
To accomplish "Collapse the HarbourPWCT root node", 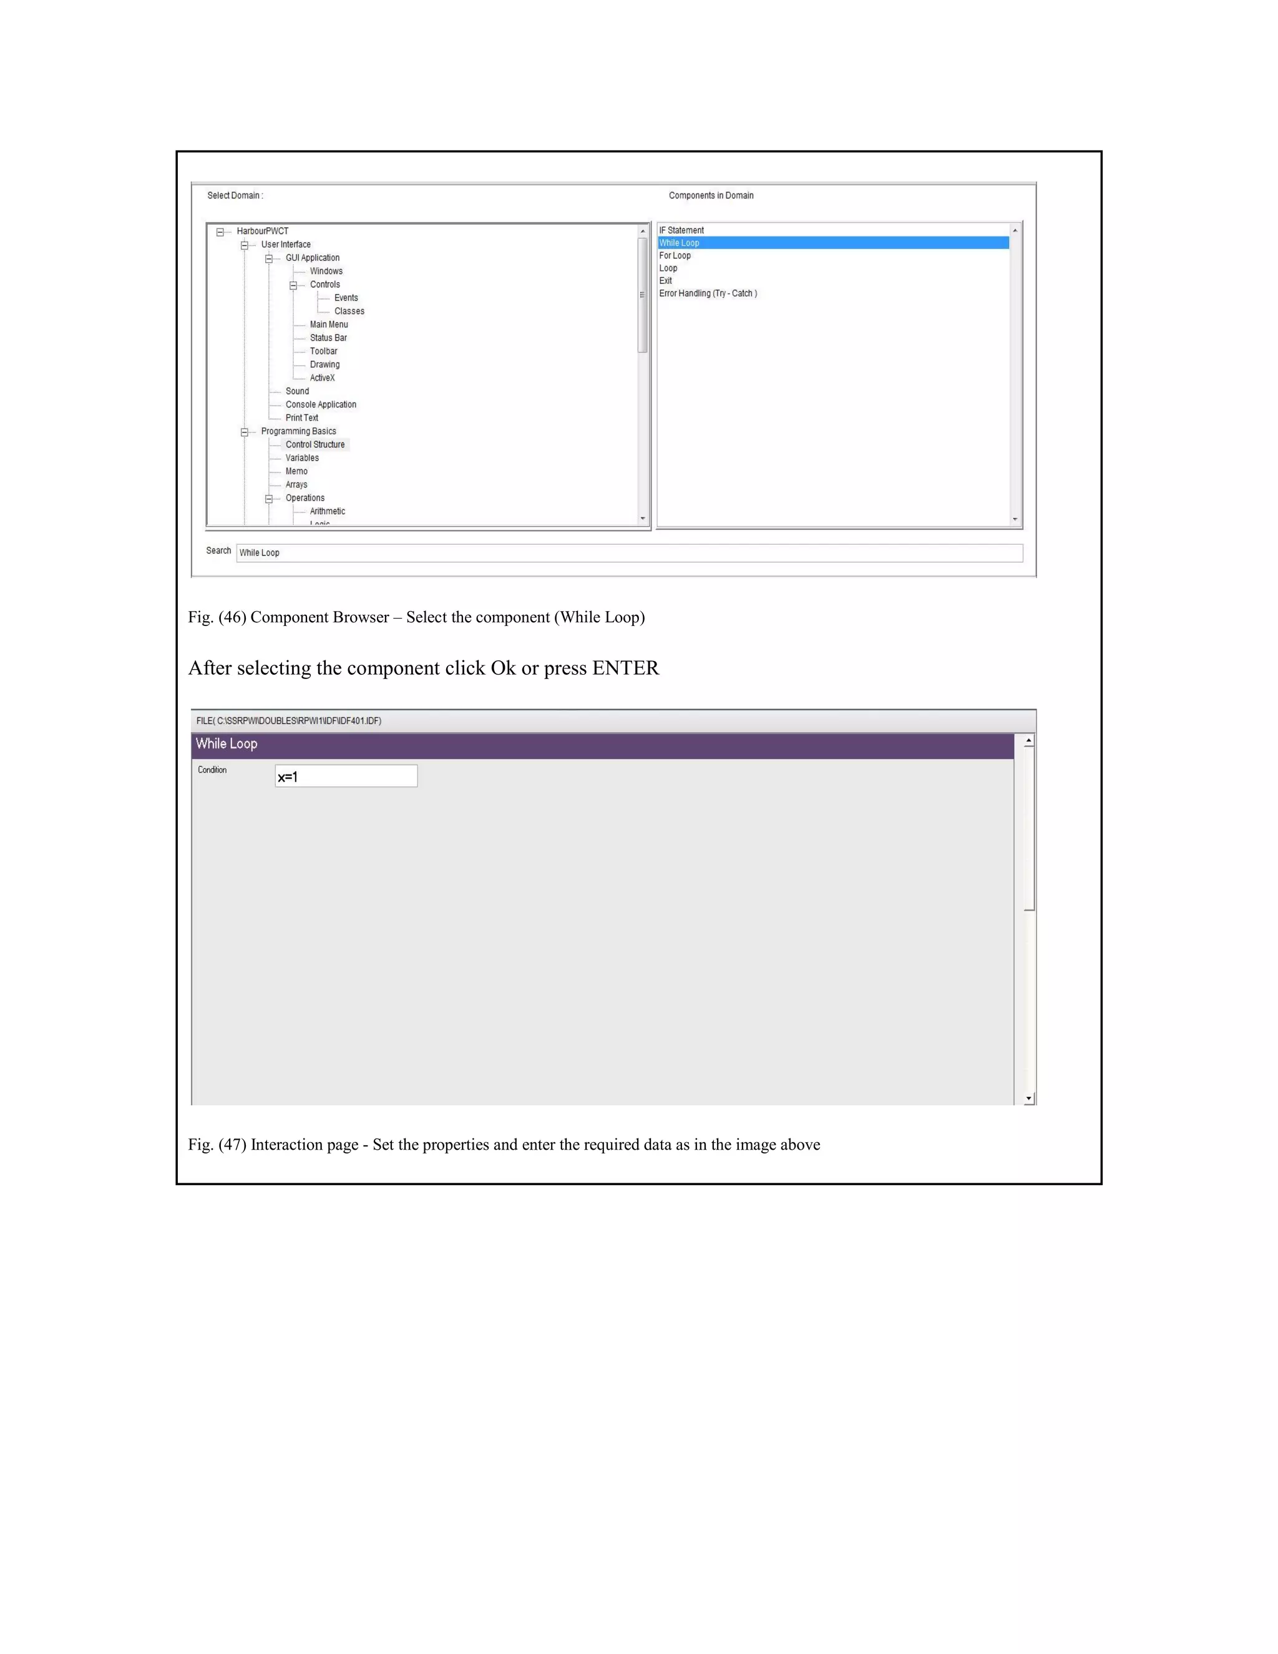I will click(x=220, y=232).
